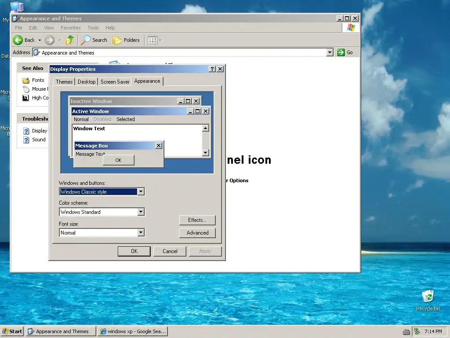Click the Effects... button
The image size is (450, 338).
point(197,220)
